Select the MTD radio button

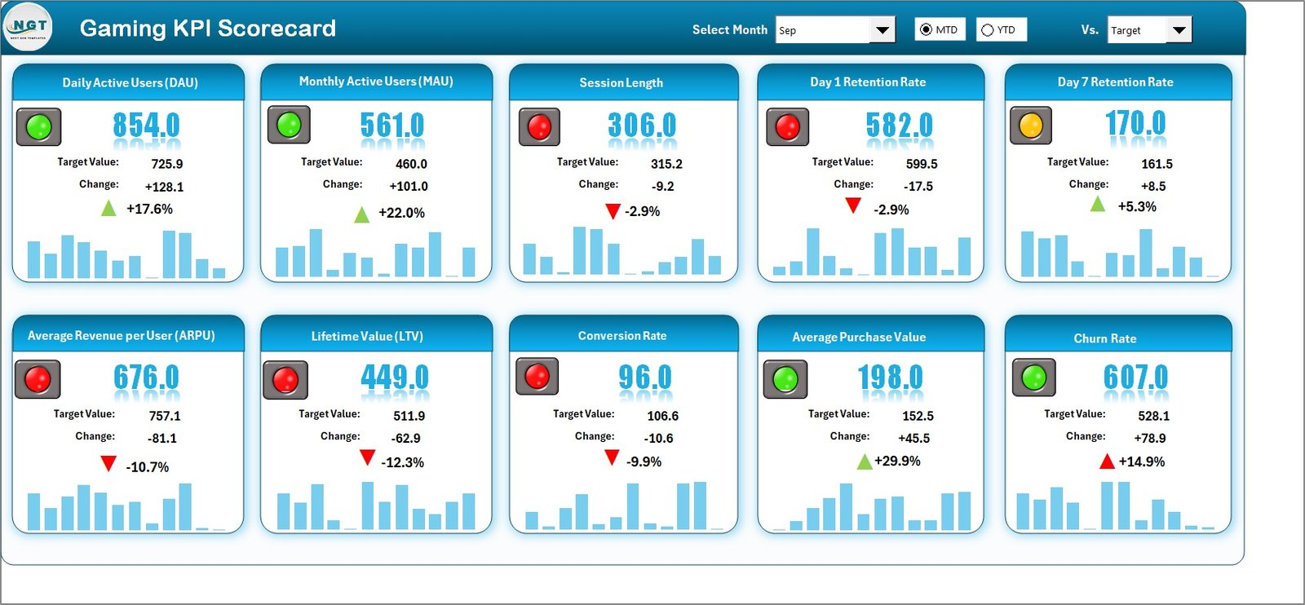(x=926, y=30)
